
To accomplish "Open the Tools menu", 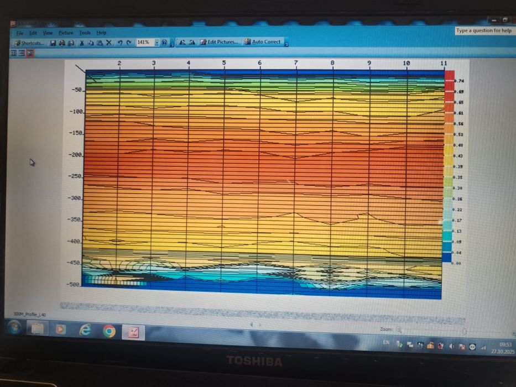I will click(x=85, y=33).
